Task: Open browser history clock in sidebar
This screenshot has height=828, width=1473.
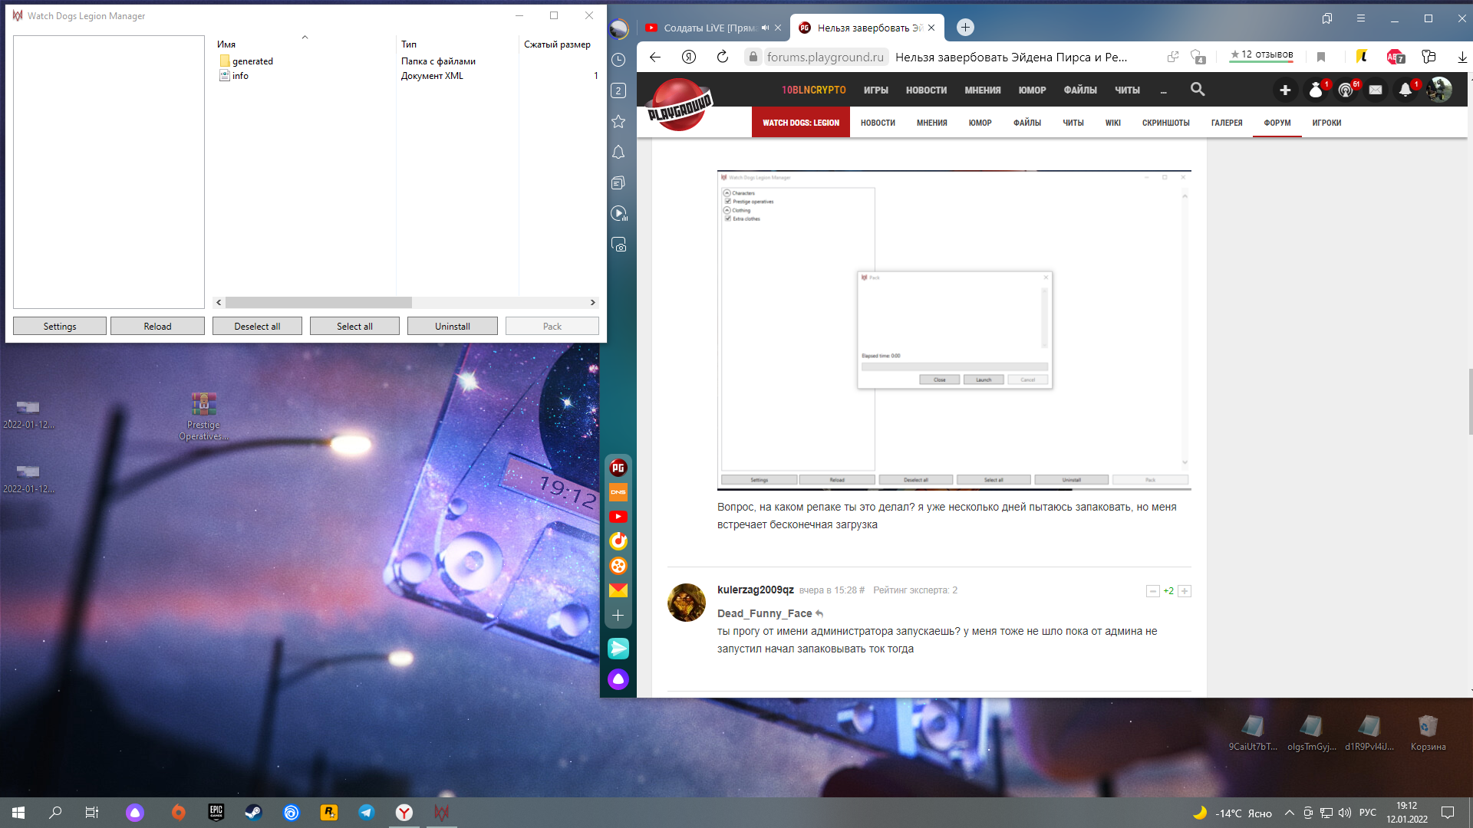Action: point(618,60)
